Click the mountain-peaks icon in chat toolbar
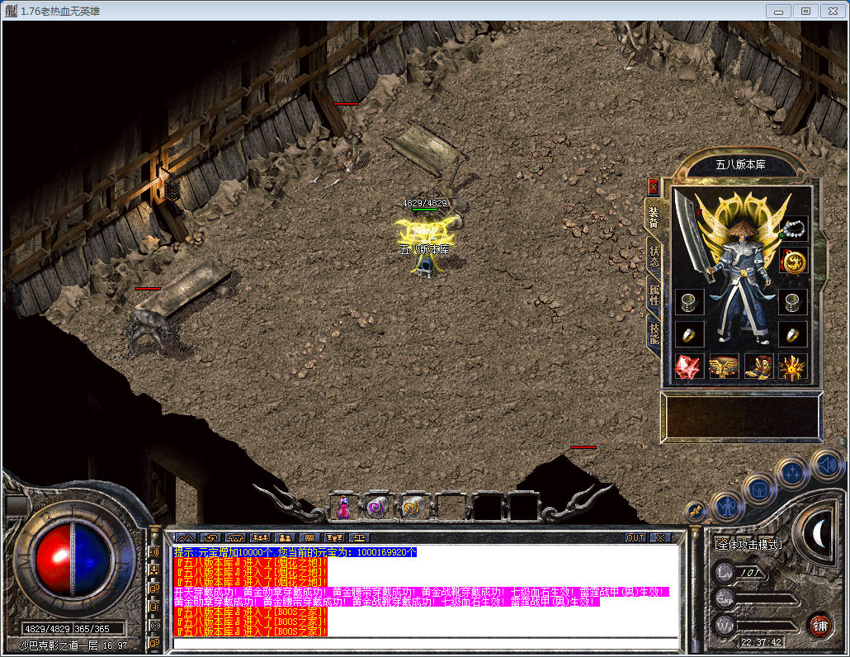This screenshot has width=850, height=657. point(186,538)
